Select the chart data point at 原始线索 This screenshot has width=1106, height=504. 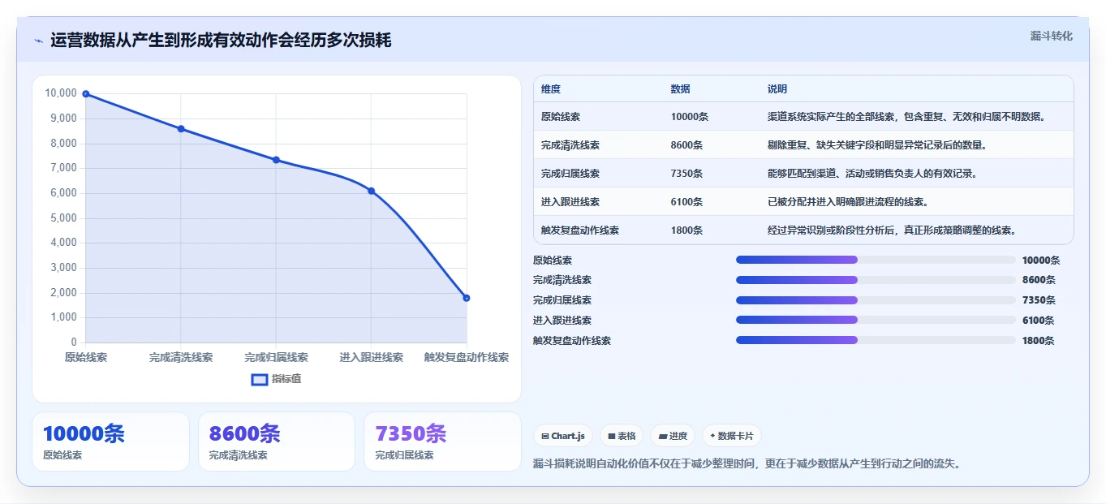coord(86,94)
